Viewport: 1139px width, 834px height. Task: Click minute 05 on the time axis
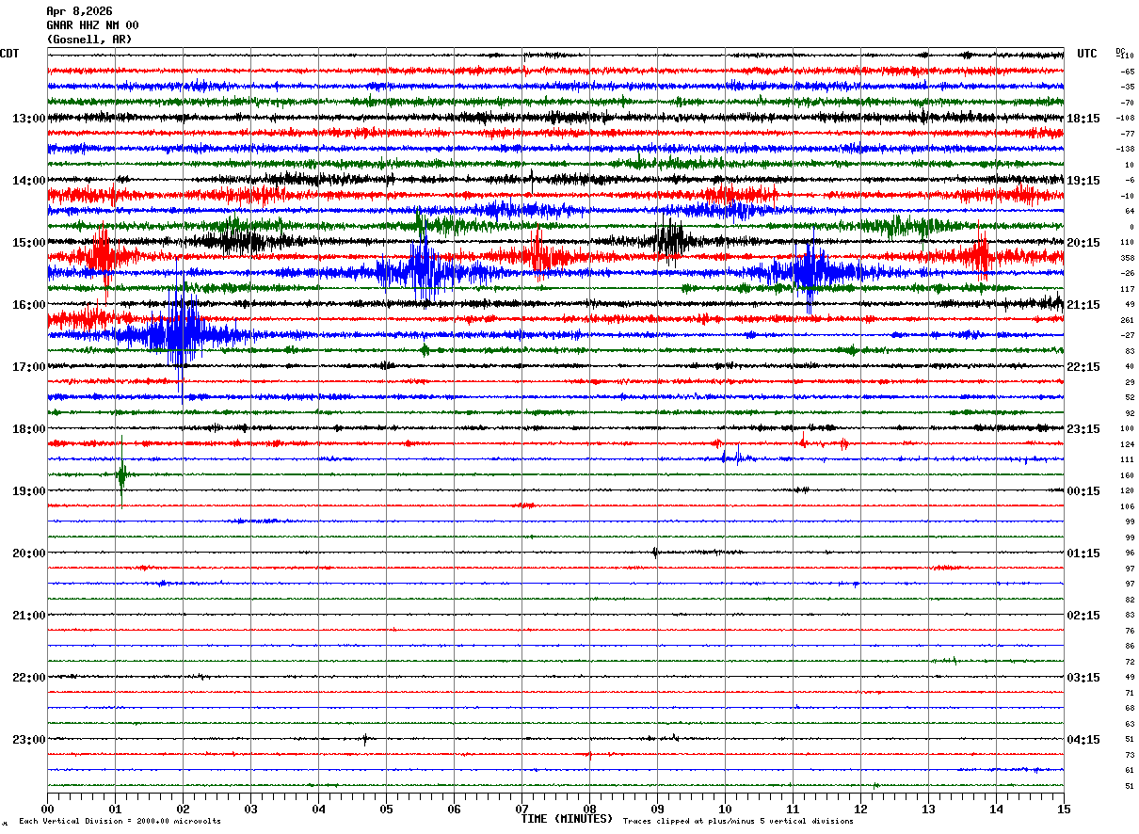(x=386, y=809)
